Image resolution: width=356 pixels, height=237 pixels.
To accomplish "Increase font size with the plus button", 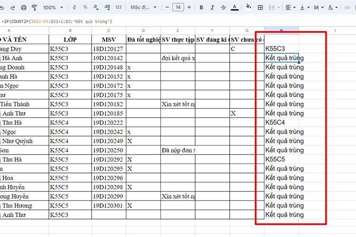I will [x=189, y=7].
